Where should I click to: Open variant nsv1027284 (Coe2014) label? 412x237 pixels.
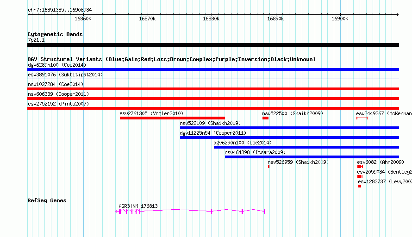coord(56,84)
